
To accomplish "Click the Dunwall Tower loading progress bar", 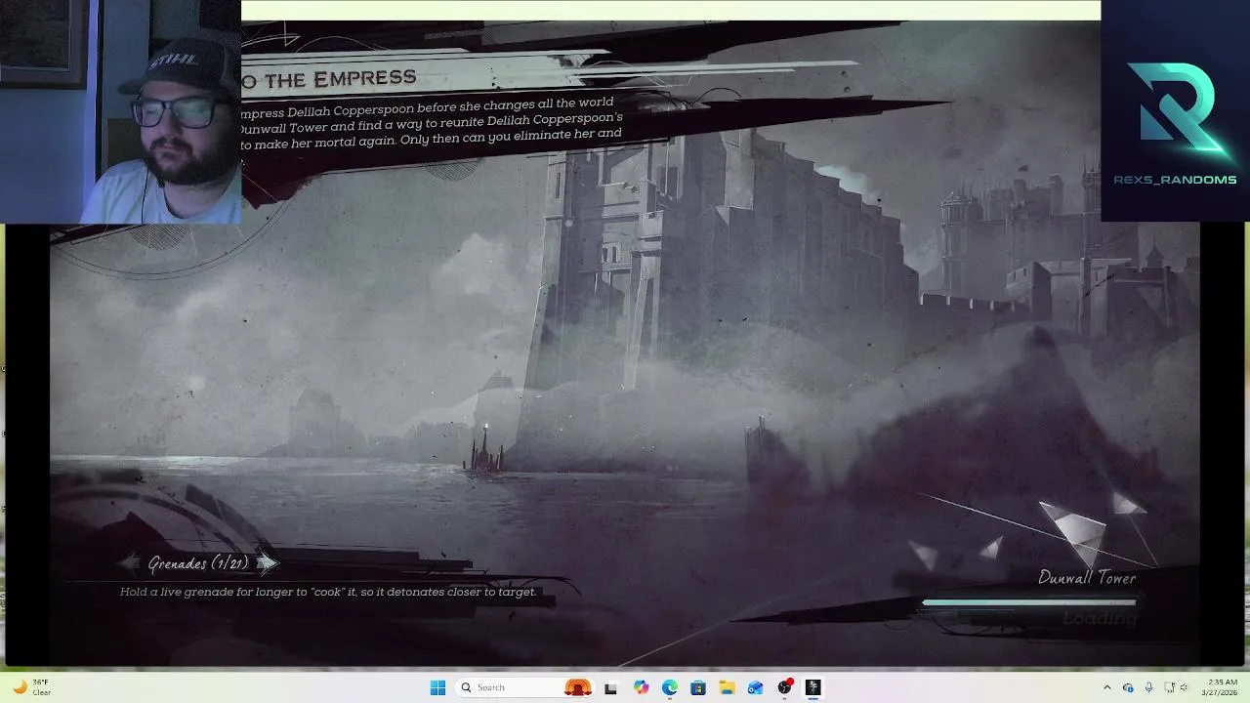I will (1029, 602).
